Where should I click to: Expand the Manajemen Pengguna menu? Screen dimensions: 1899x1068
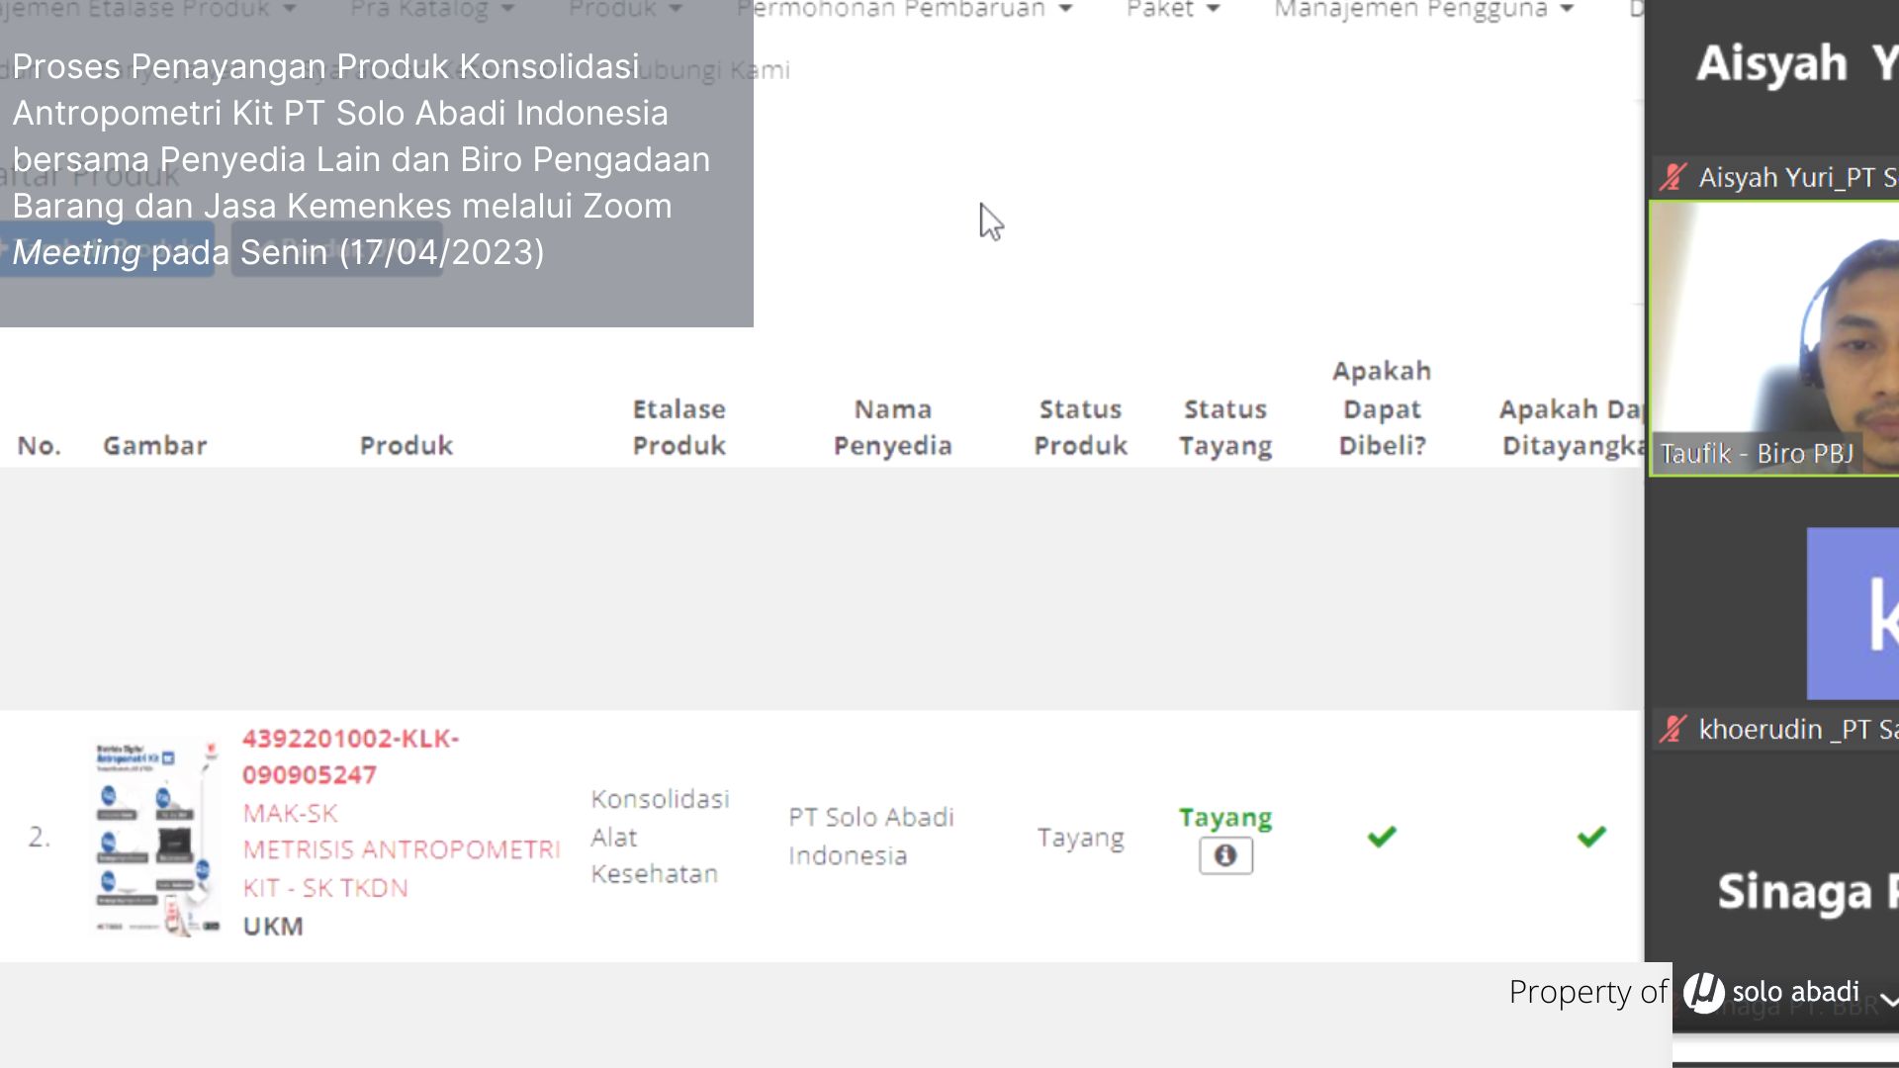[x=1423, y=10]
